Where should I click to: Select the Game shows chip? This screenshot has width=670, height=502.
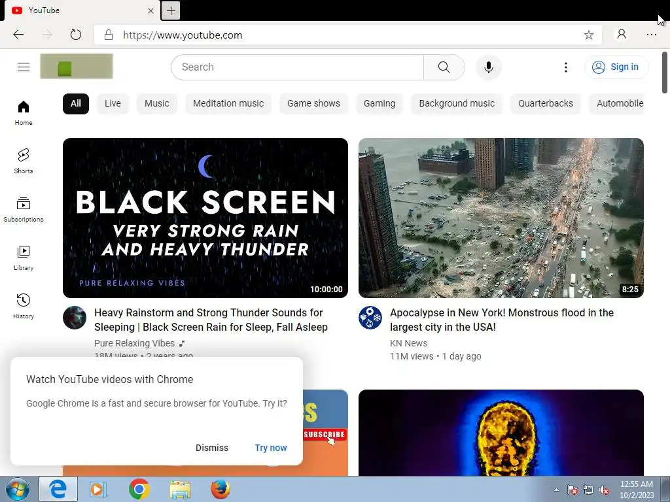point(313,104)
